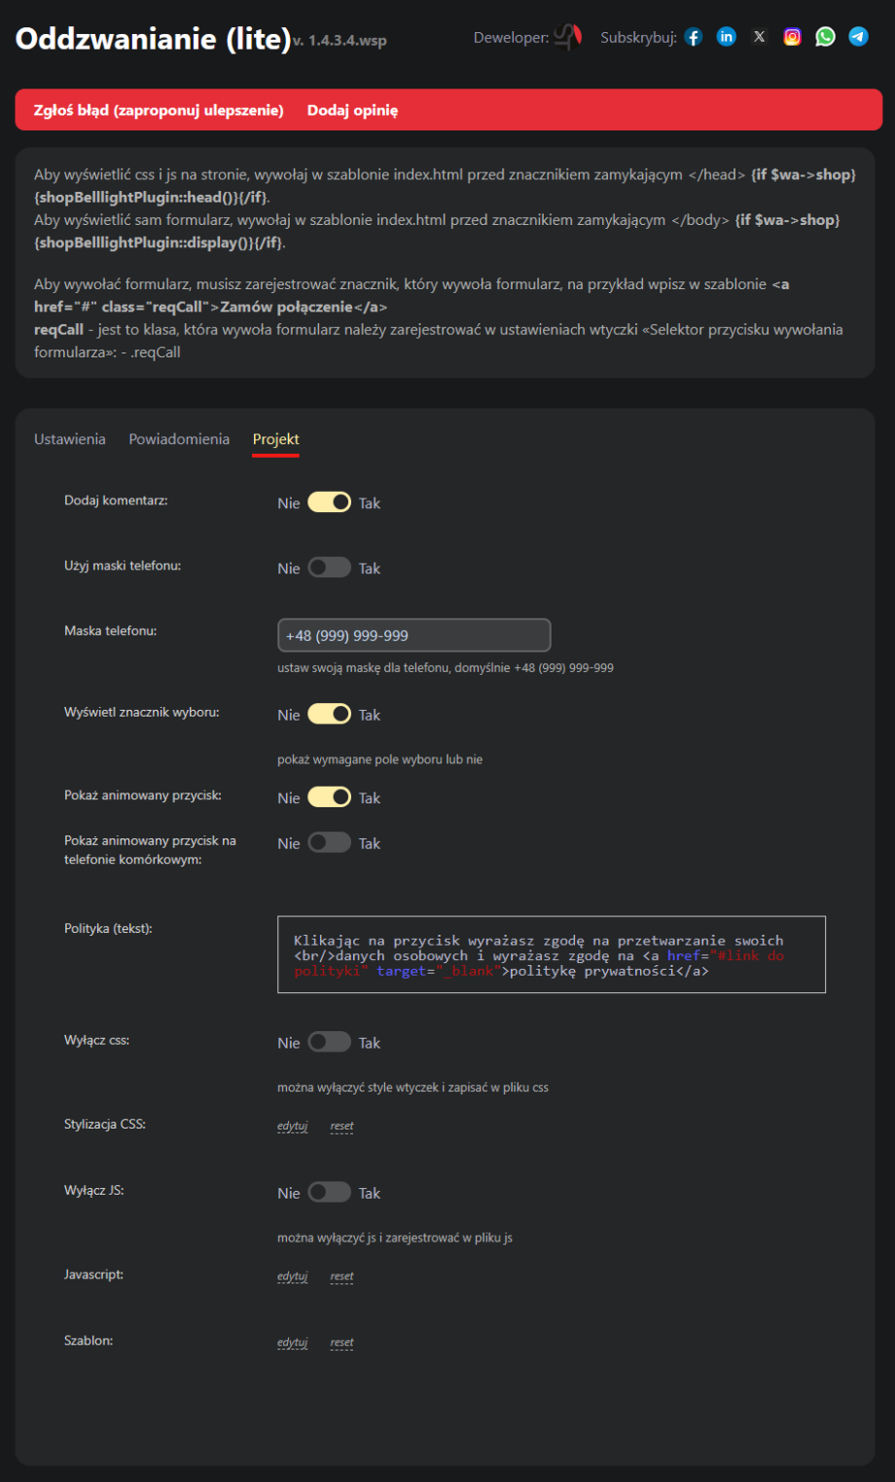Click the WhatsApp icon
The width and height of the screenshot is (895, 1482).
(825, 37)
